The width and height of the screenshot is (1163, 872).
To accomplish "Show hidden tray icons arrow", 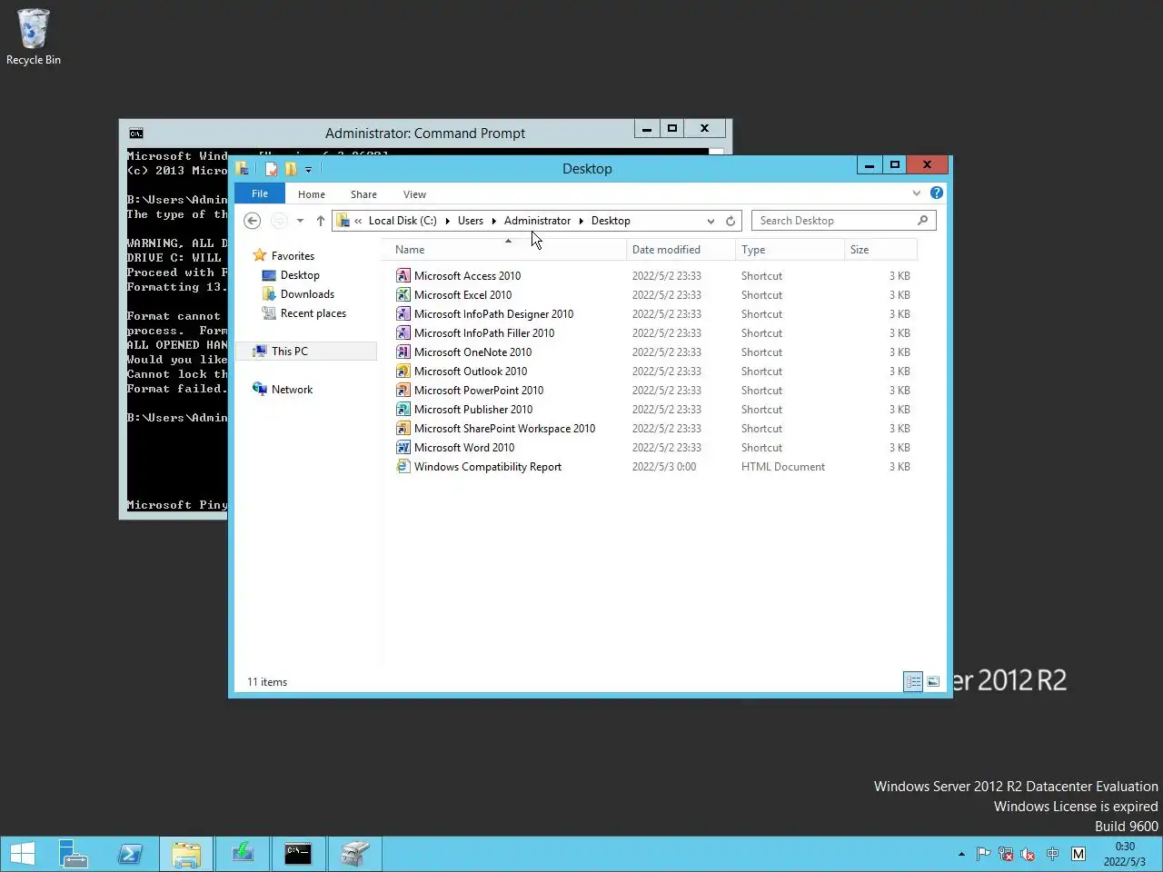I will coord(961,854).
